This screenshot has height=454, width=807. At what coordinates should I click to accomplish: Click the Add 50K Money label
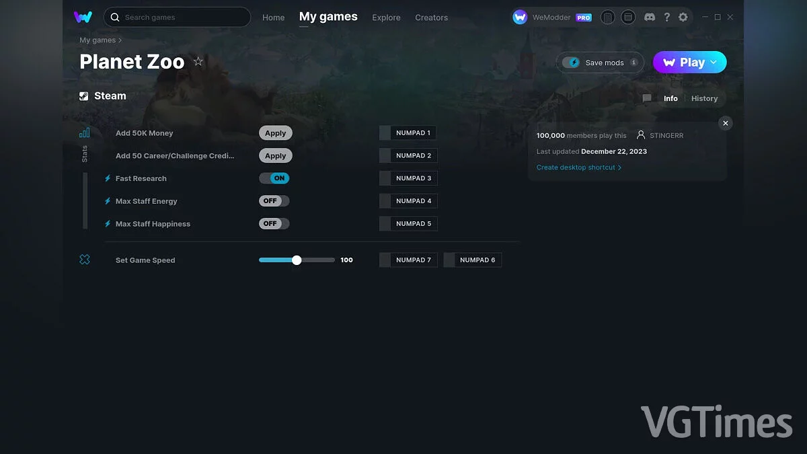[145, 133]
